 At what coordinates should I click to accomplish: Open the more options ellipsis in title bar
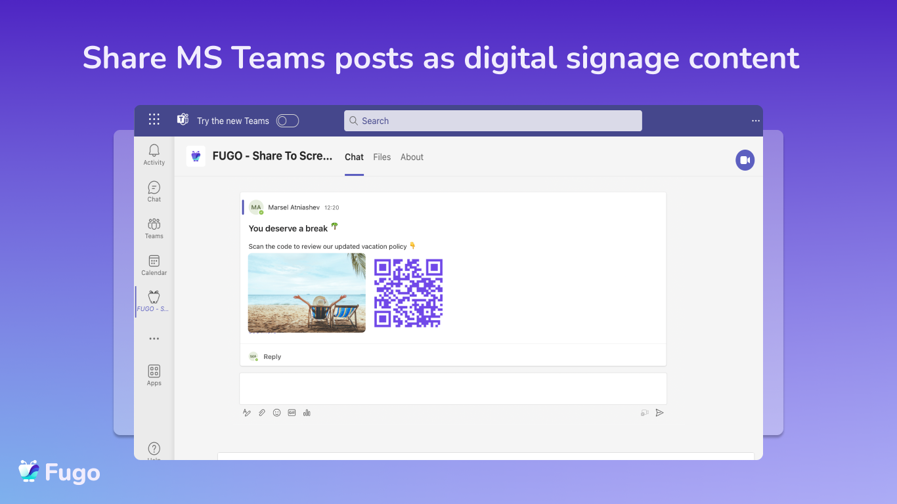(x=756, y=121)
